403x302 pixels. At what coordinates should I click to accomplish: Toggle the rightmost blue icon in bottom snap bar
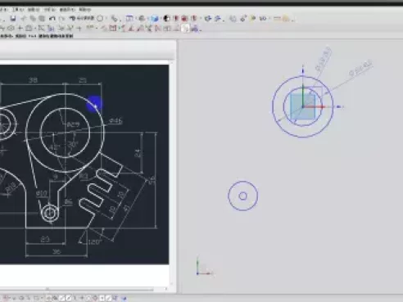tap(124, 298)
